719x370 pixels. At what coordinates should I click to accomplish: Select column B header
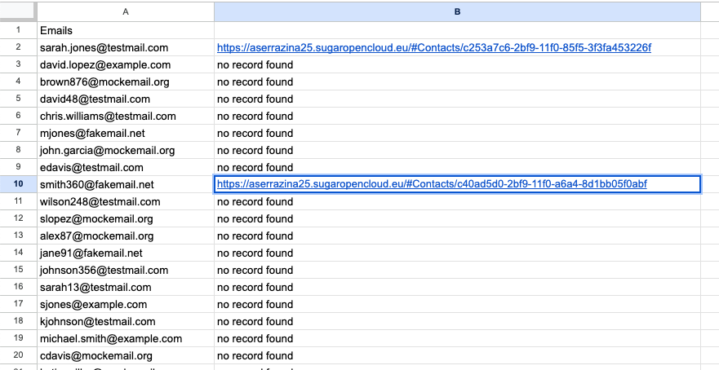[457, 11]
